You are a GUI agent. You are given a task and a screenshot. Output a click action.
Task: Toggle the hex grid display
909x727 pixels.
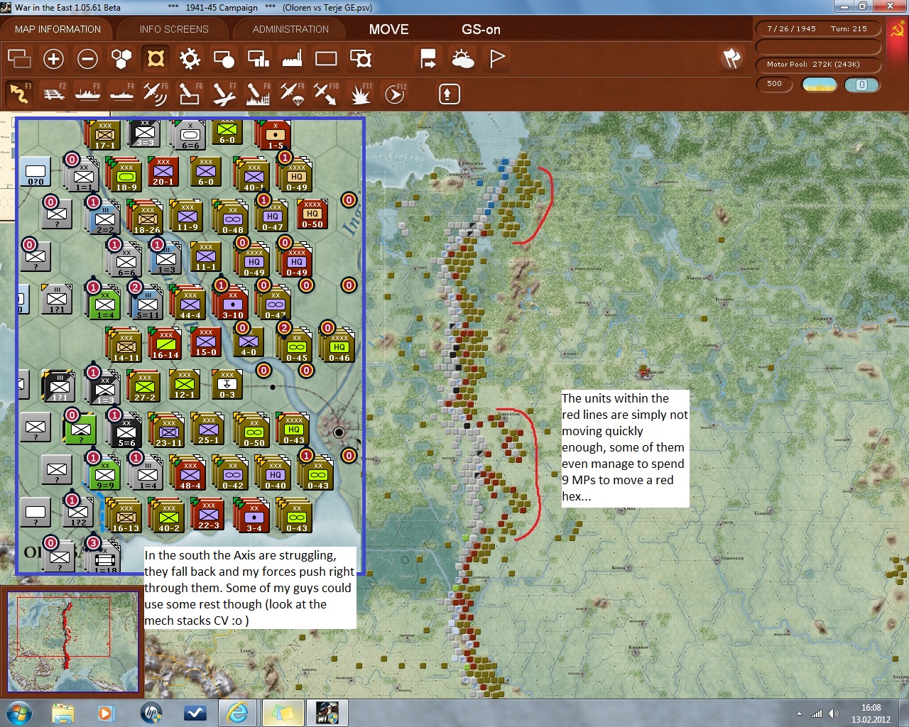click(x=121, y=59)
